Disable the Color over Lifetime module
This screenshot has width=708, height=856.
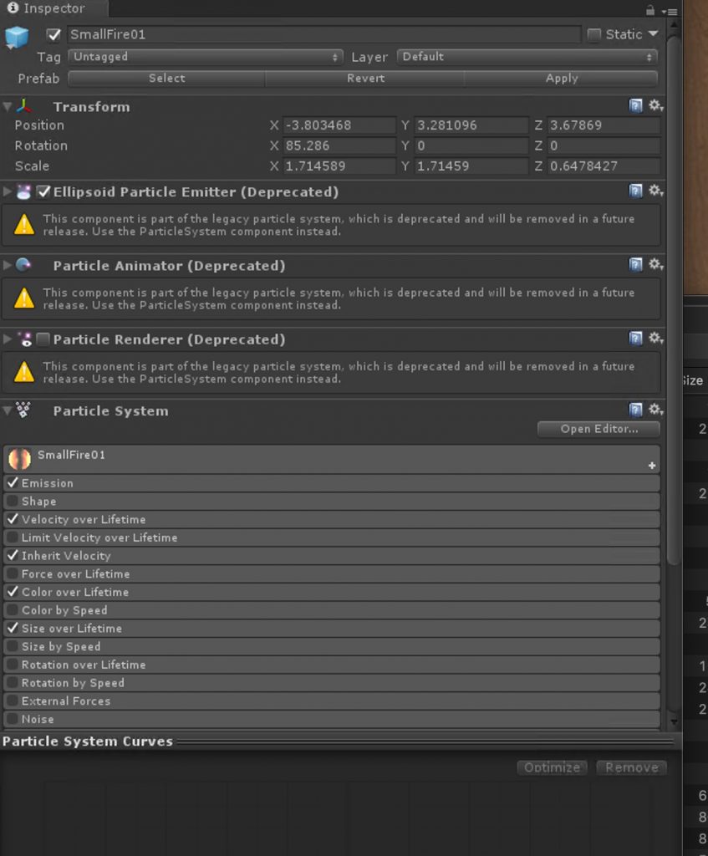[13, 592]
